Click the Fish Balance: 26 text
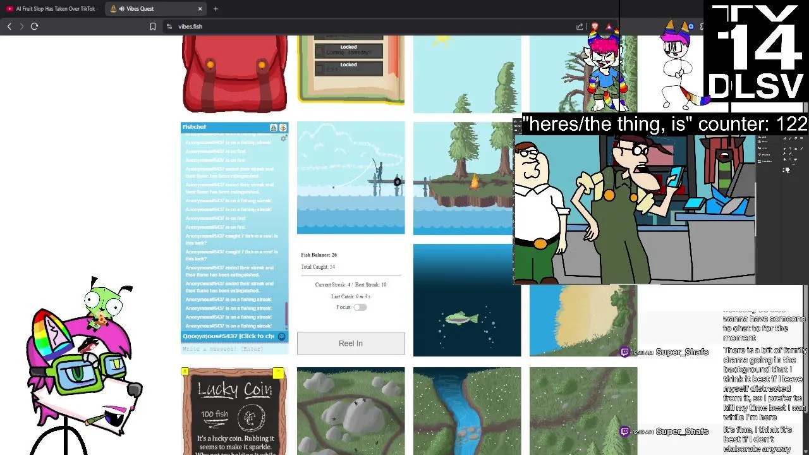Viewport: 809px width, 455px height. coord(319,255)
